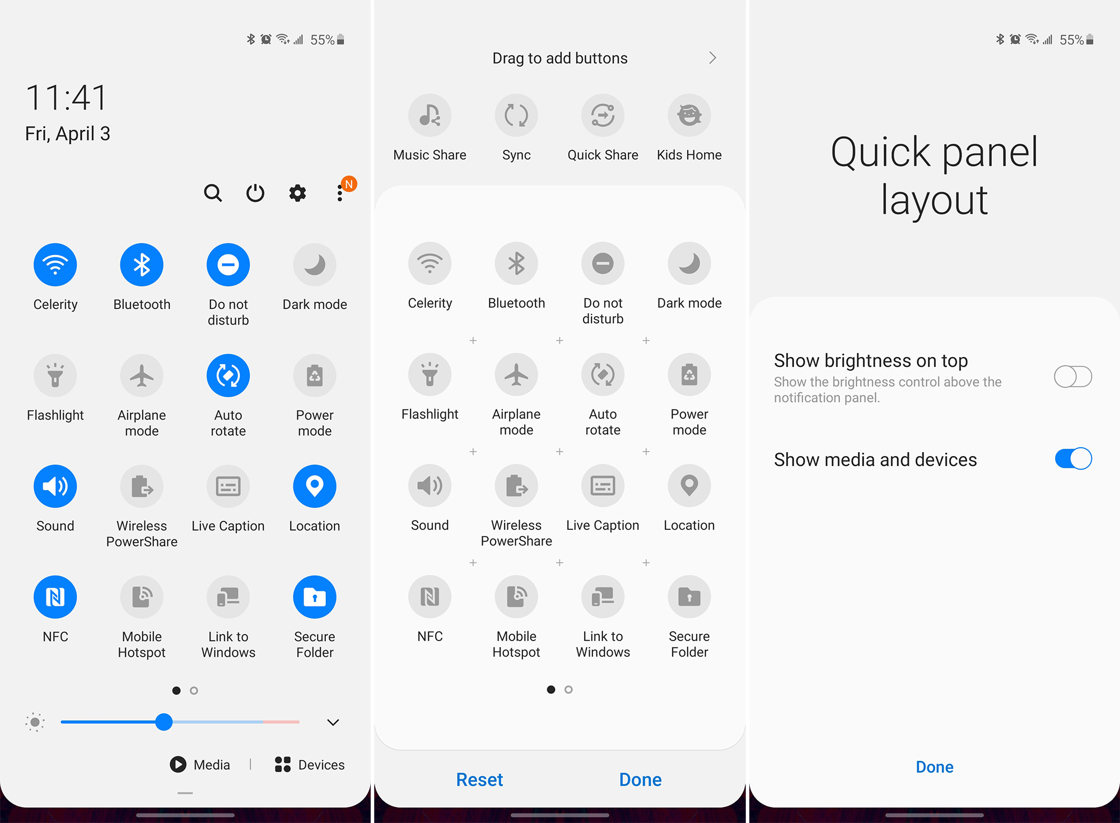
Task: Select Do not disturb tile in edit panel
Action: (x=603, y=263)
